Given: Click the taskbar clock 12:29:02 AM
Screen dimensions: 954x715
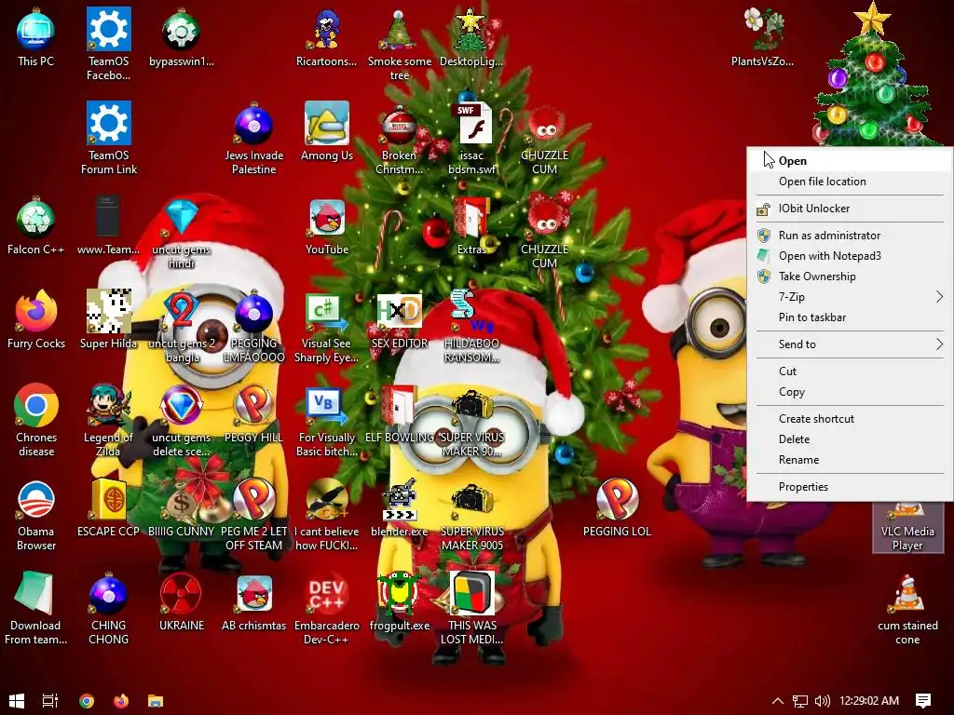Looking at the screenshot, I should (x=869, y=701).
